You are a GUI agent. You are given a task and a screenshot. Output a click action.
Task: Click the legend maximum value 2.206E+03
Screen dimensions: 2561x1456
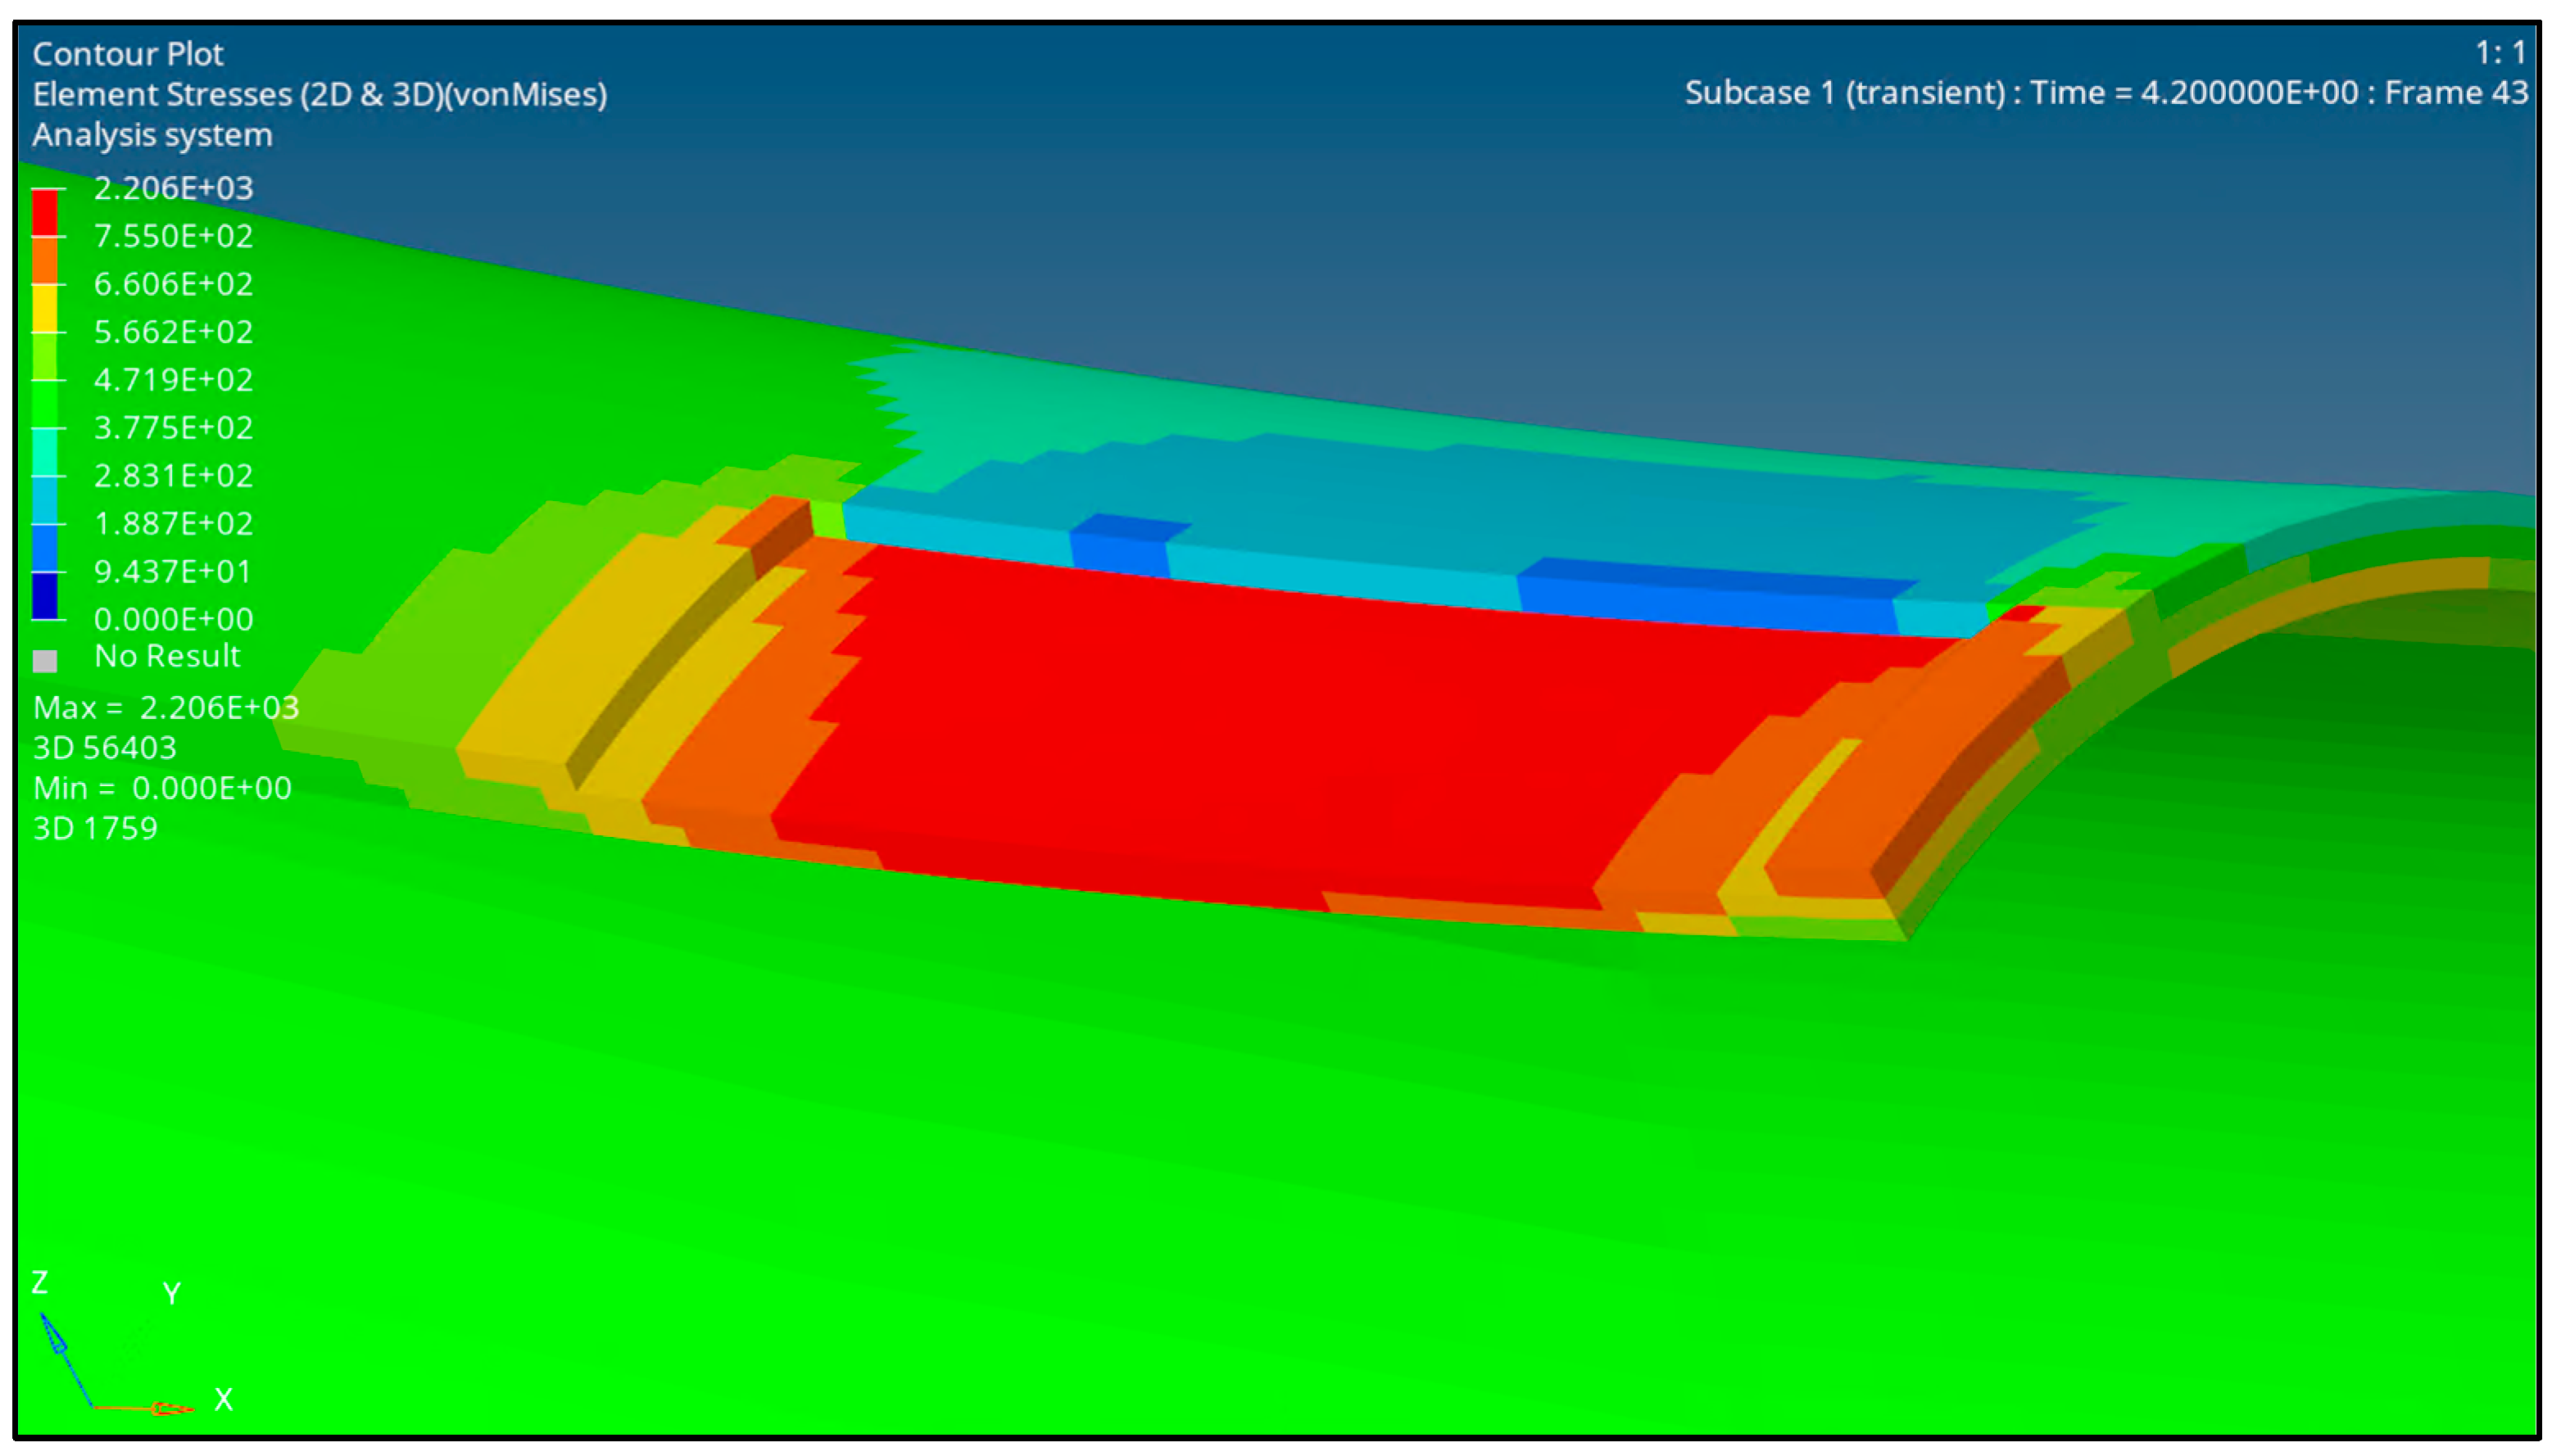tap(173, 188)
